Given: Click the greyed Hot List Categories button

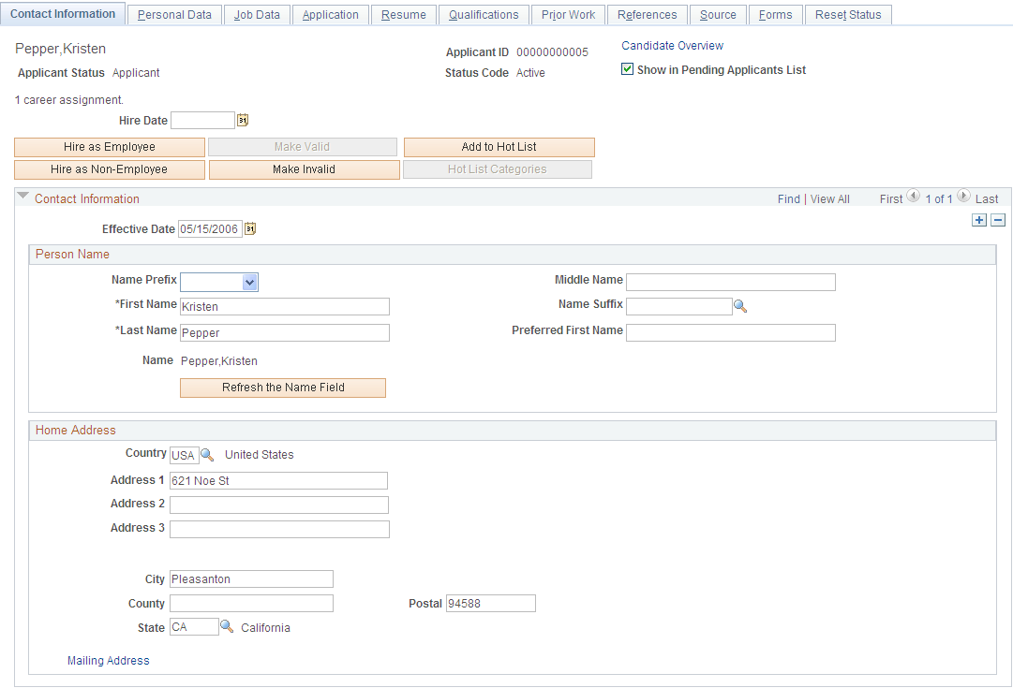Looking at the screenshot, I should 498,169.
